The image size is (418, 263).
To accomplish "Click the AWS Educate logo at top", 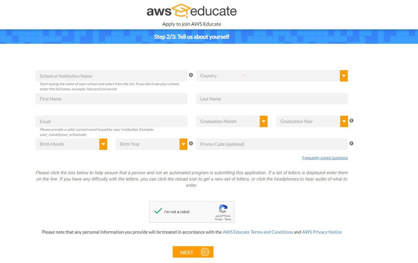I will tap(191, 11).
